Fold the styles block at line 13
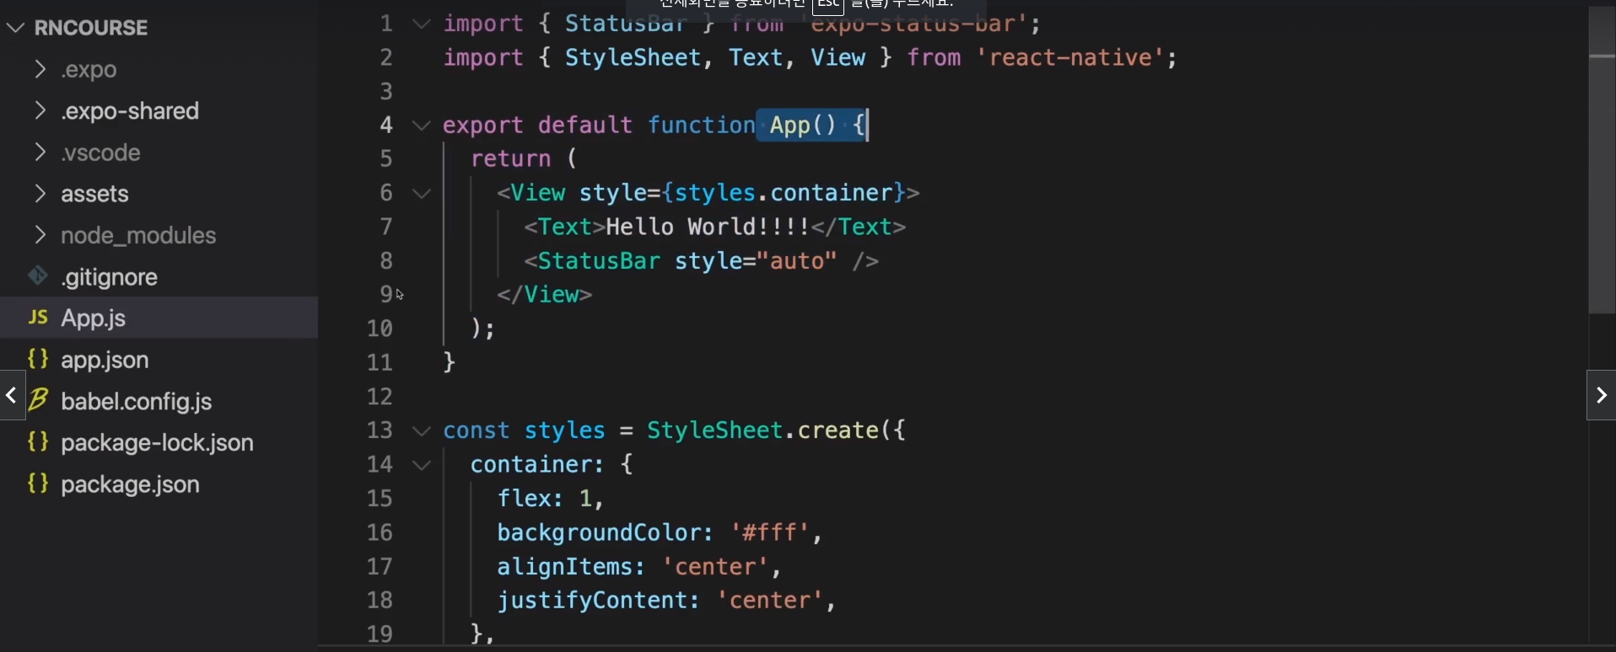Image resolution: width=1616 pixels, height=652 pixels. click(x=421, y=431)
